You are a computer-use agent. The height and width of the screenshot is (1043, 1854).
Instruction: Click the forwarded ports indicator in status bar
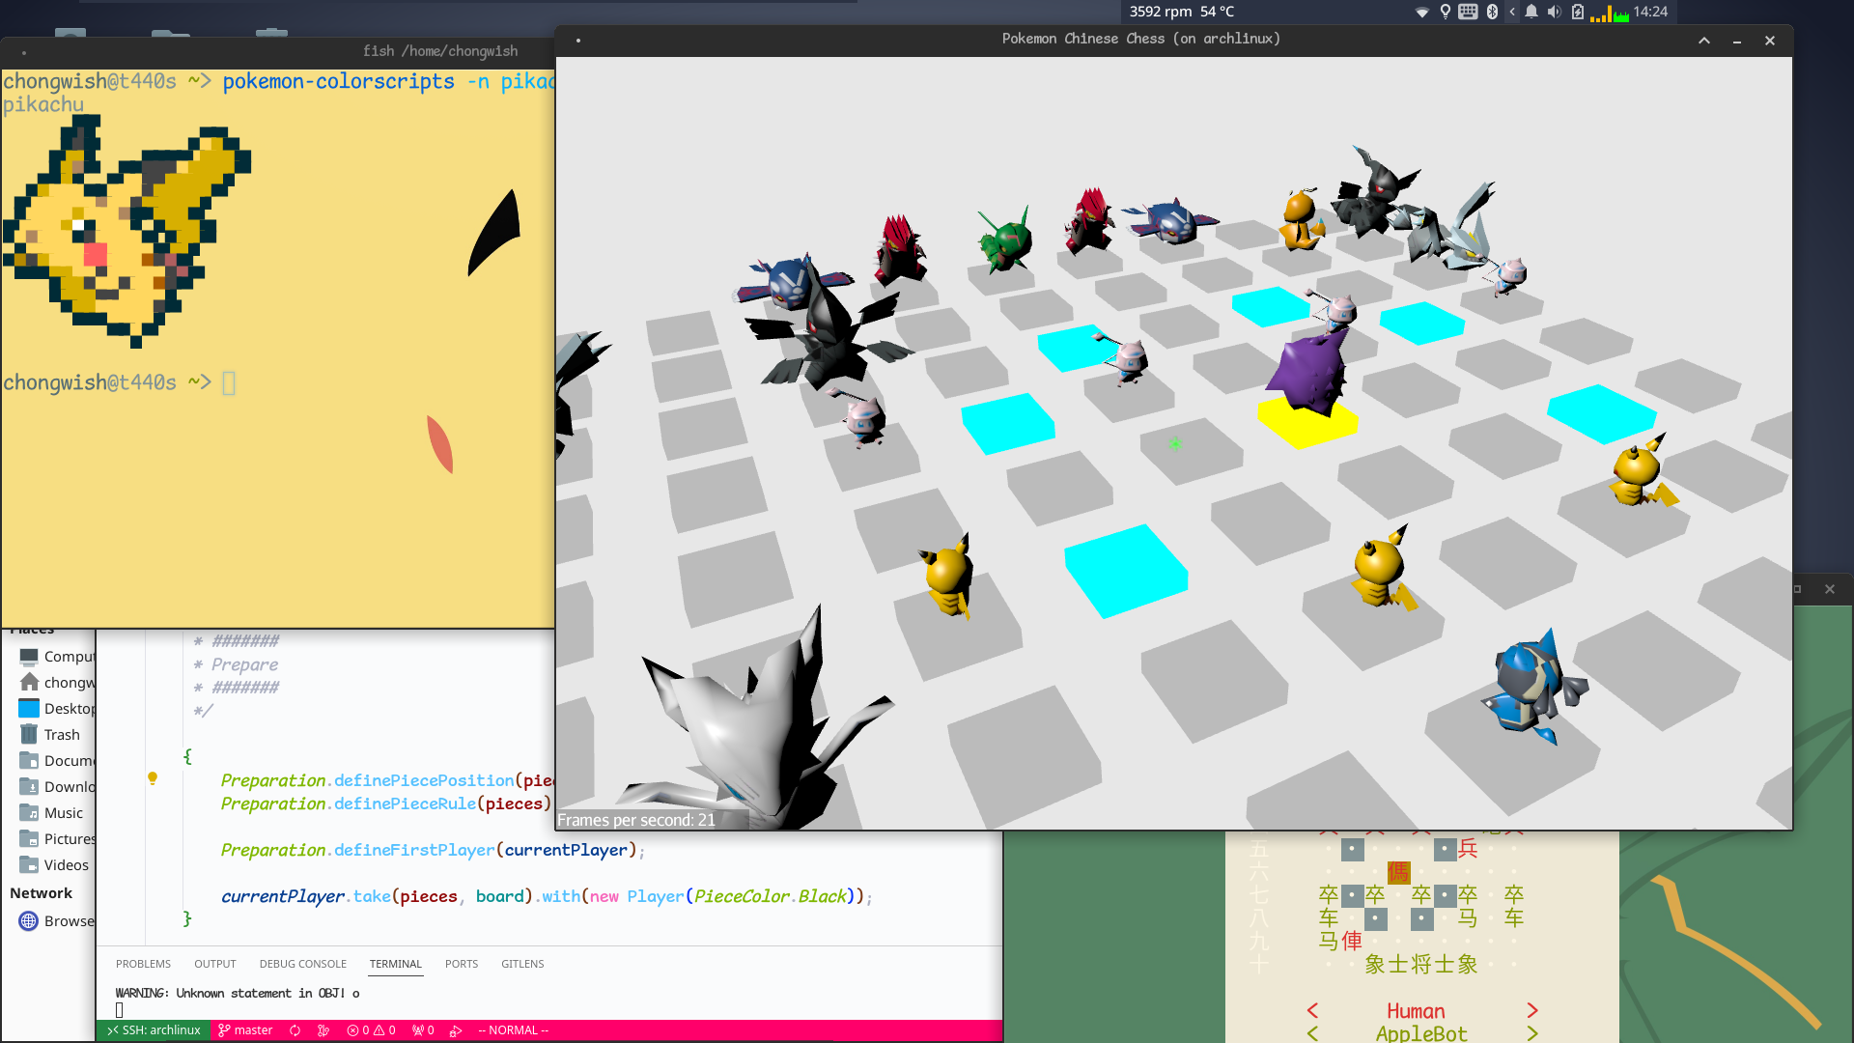click(x=423, y=1030)
